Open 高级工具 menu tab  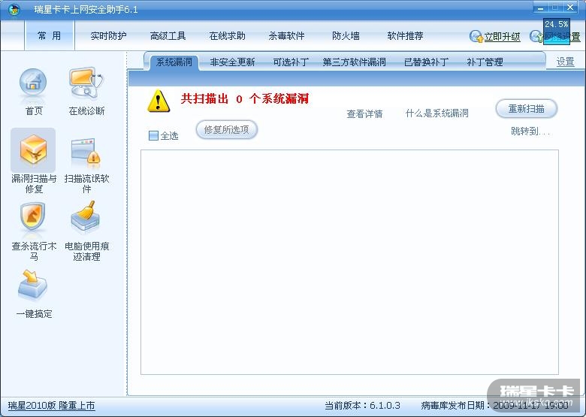pos(168,36)
